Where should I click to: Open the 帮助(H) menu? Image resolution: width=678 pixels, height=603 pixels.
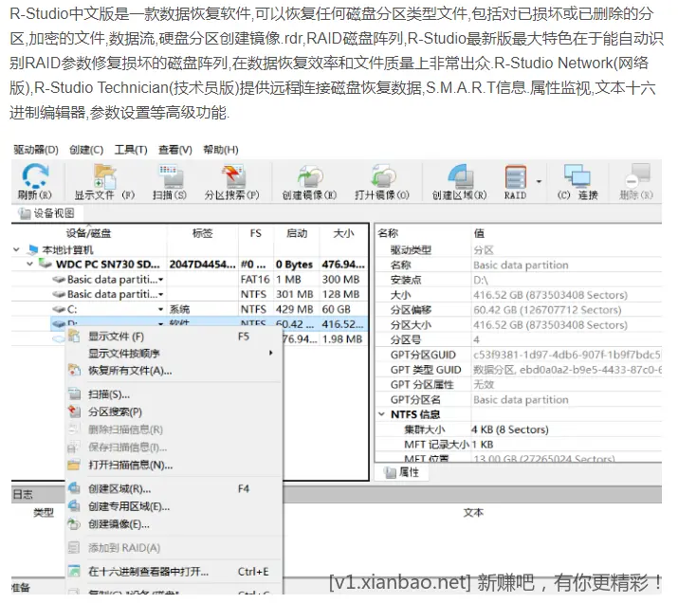[221, 150]
